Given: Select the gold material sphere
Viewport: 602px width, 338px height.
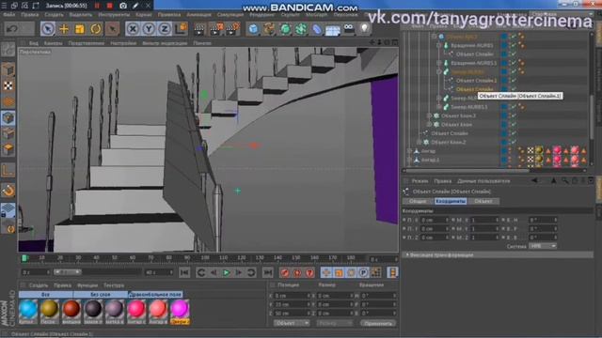Looking at the screenshot, I should tap(50, 310).
